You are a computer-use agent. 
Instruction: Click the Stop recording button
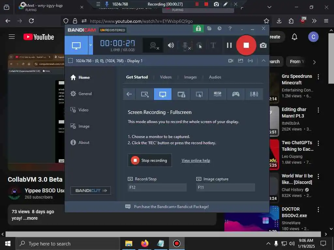click(150, 160)
